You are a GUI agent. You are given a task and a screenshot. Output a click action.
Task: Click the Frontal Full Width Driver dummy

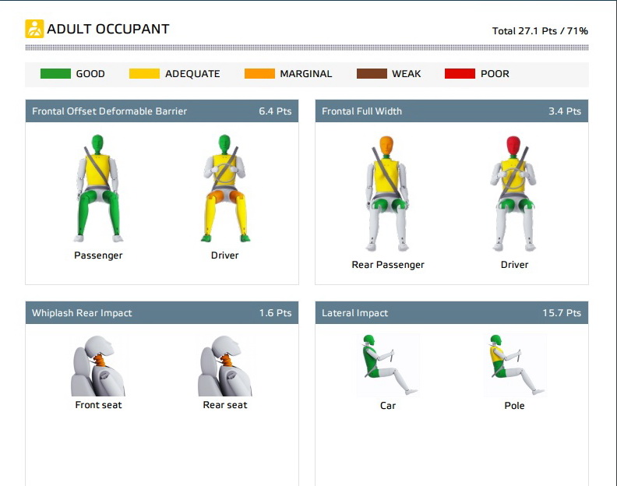click(513, 194)
